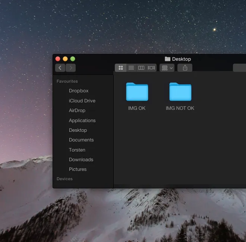Open Dropbox in the sidebar
The image size is (246, 242).
click(x=79, y=91)
